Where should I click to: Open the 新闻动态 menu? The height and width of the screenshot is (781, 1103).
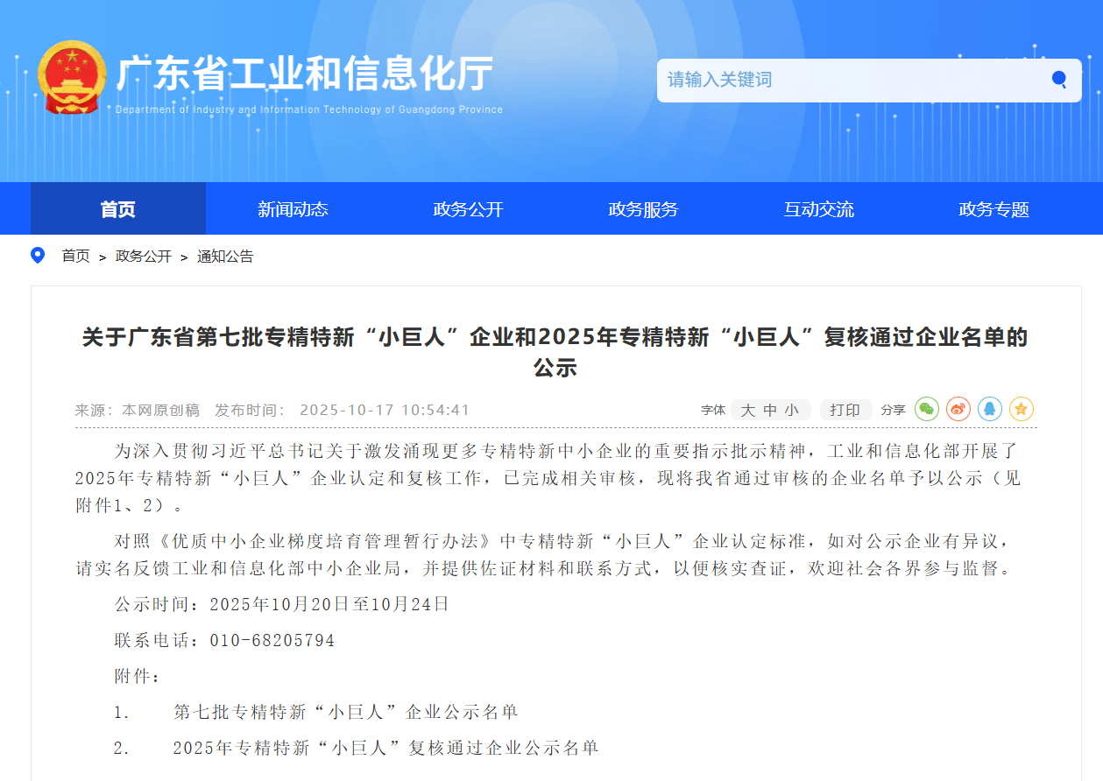[x=293, y=209]
